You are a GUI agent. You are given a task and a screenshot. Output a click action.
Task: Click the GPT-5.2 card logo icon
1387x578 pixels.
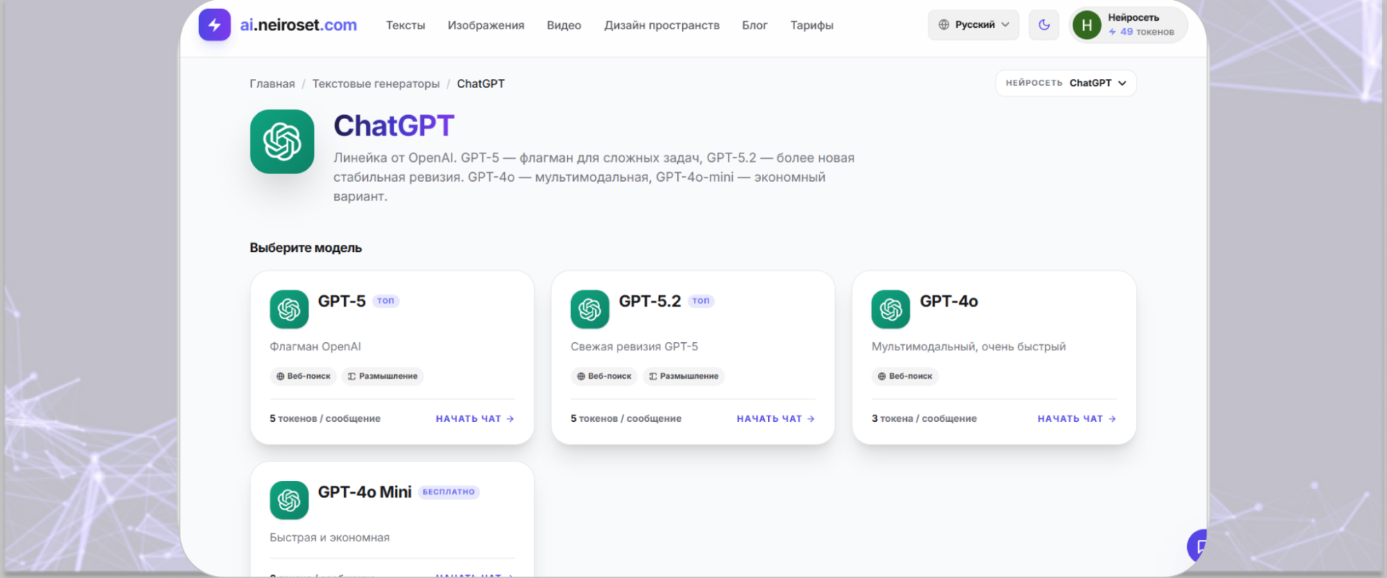point(590,309)
